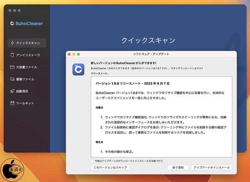Click the trash can Uninstaller icon
Image resolution: width=250 pixels, height=182 pixels.
point(12,55)
